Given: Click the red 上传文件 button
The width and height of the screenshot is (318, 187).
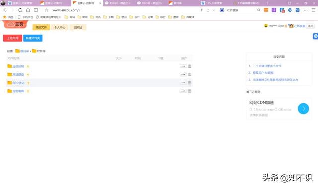Looking at the screenshot, I should (x=13, y=38).
